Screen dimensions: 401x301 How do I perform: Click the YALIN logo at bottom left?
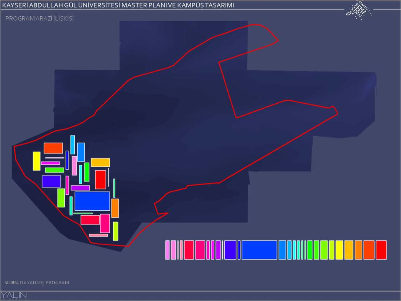tap(14, 296)
